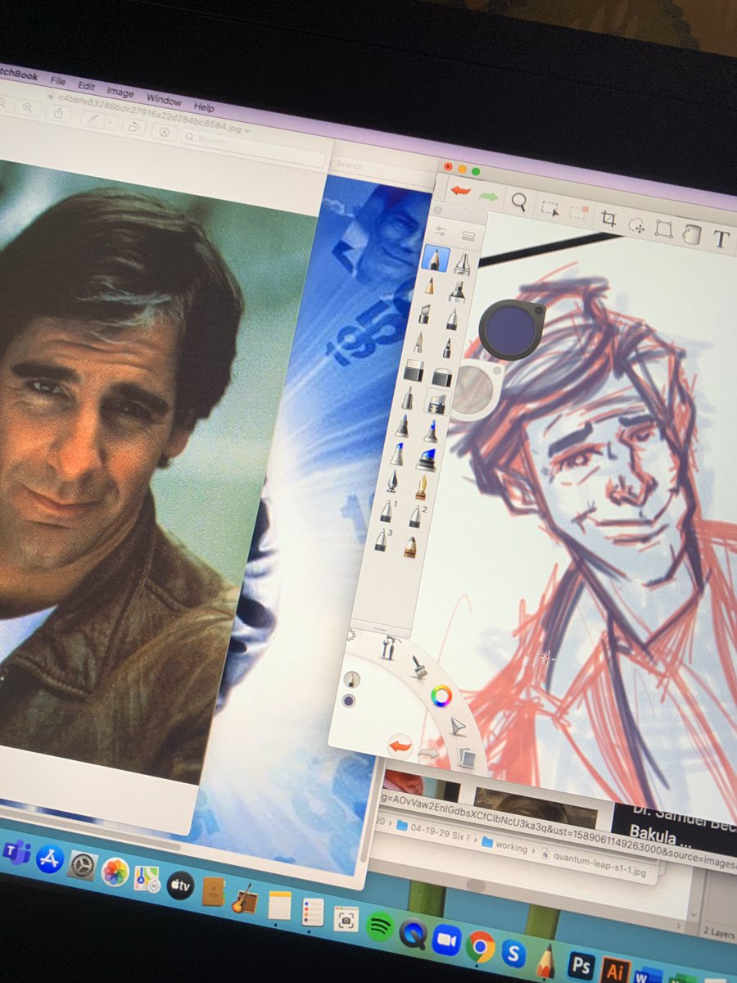
Task: Select the custom brush labeled 2
Action: [x=416, y=515]
